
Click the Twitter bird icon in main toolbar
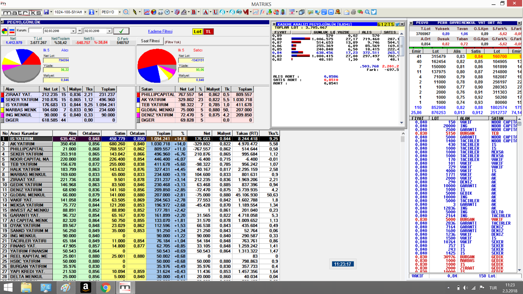[374, 12]
